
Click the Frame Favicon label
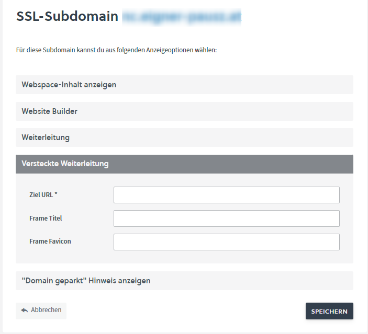50,241
